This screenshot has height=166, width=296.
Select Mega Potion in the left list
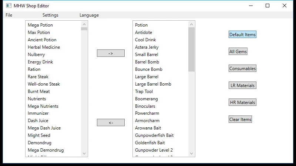pos(40,25)
